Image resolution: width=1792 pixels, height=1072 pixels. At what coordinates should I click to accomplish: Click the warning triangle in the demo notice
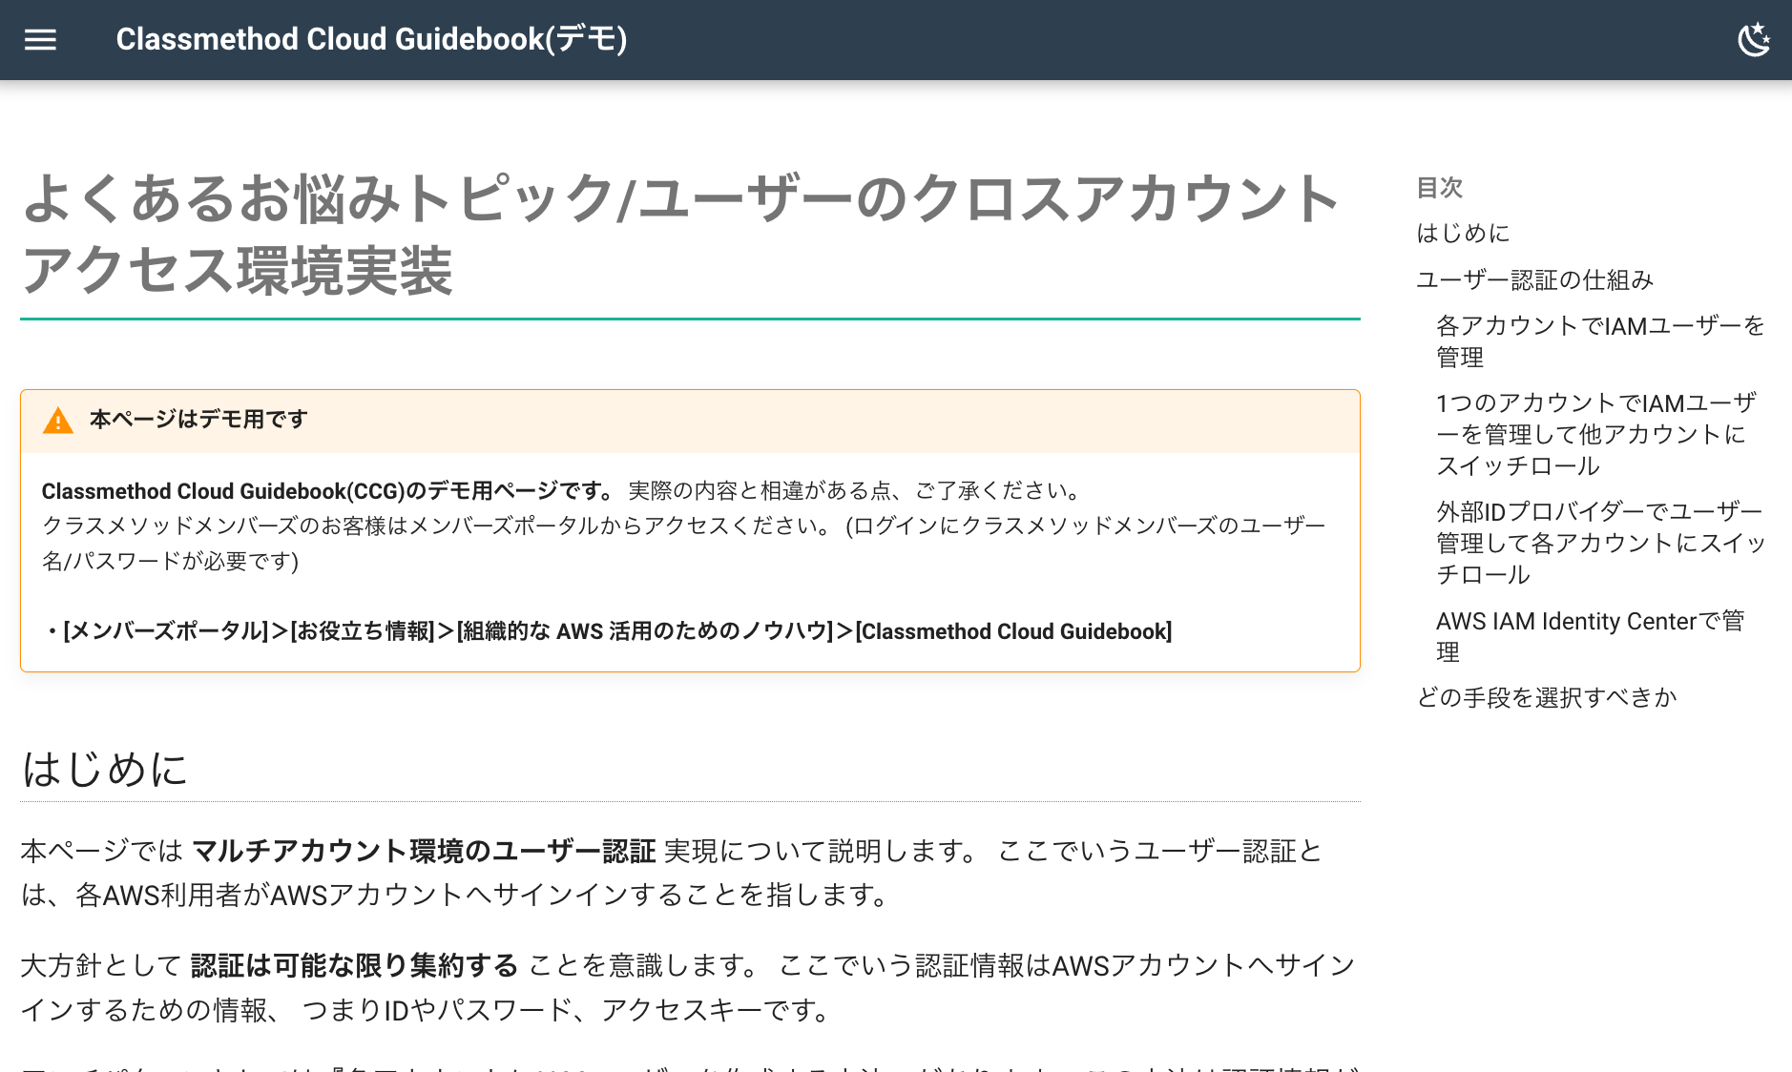59,419
